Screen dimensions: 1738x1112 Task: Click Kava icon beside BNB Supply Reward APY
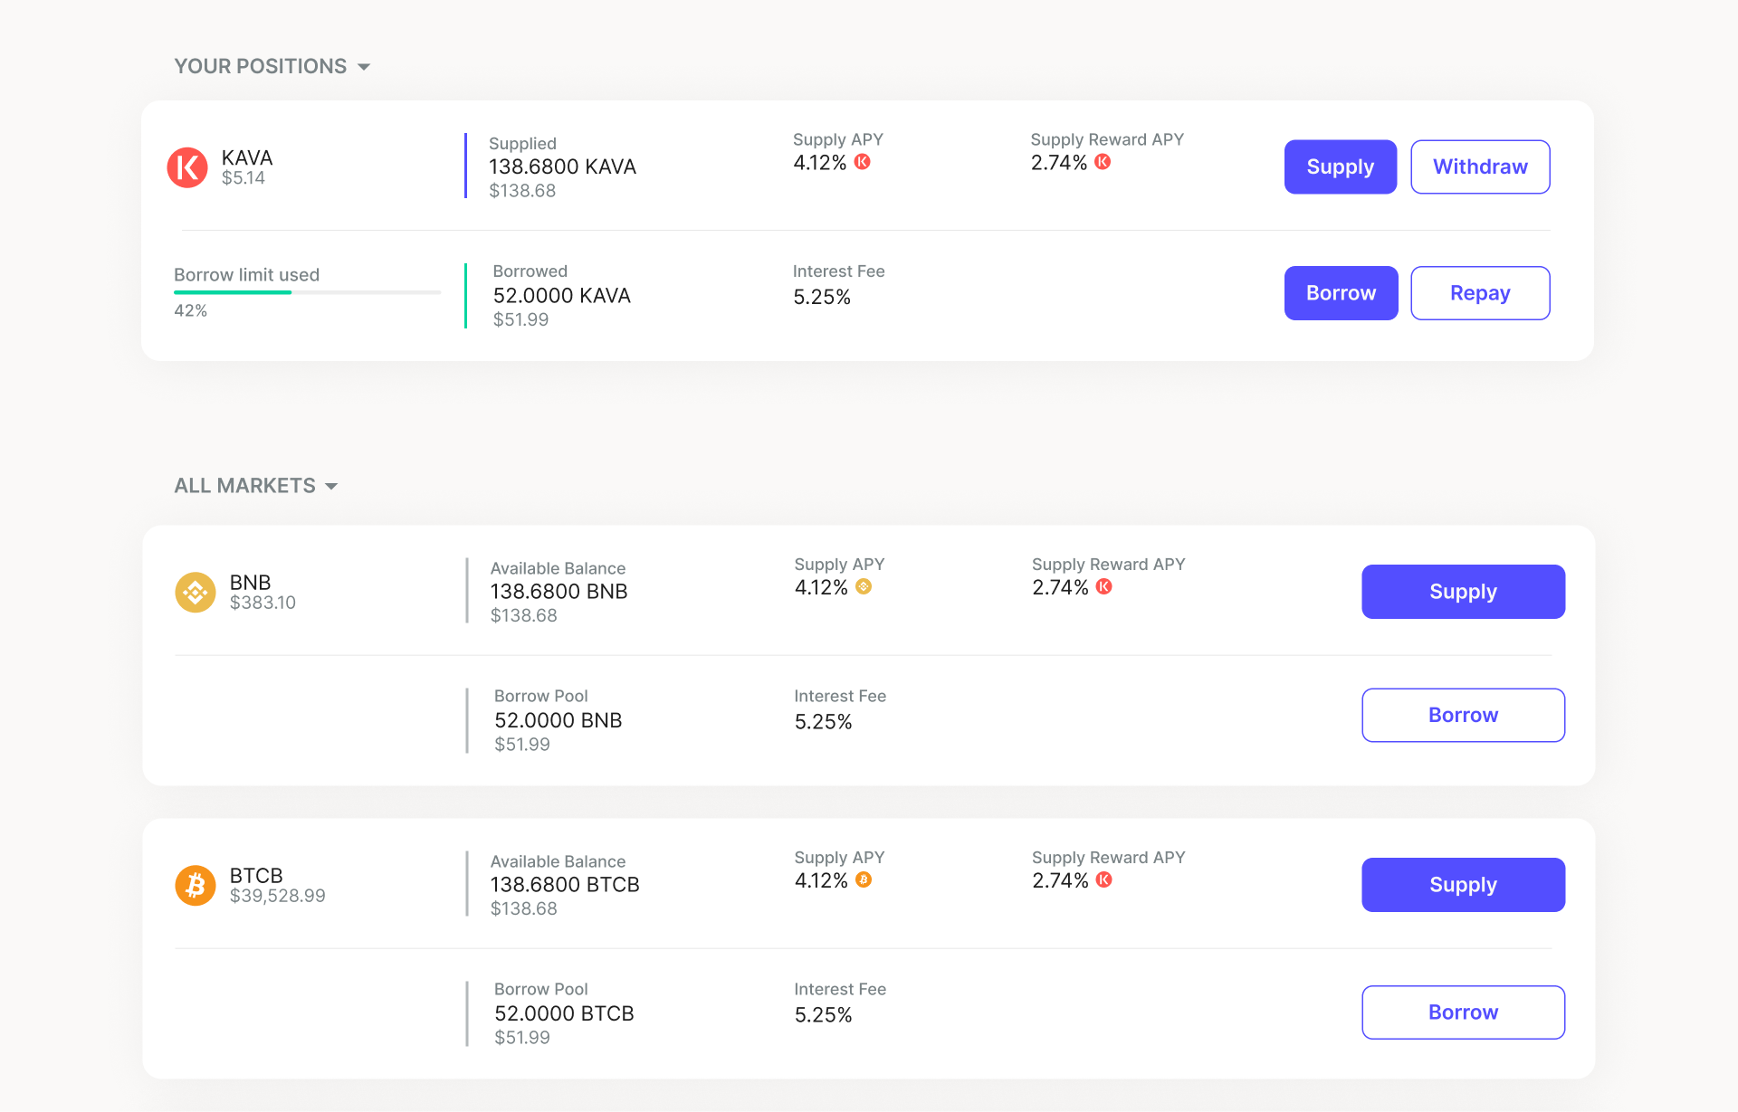point(1104,586)
